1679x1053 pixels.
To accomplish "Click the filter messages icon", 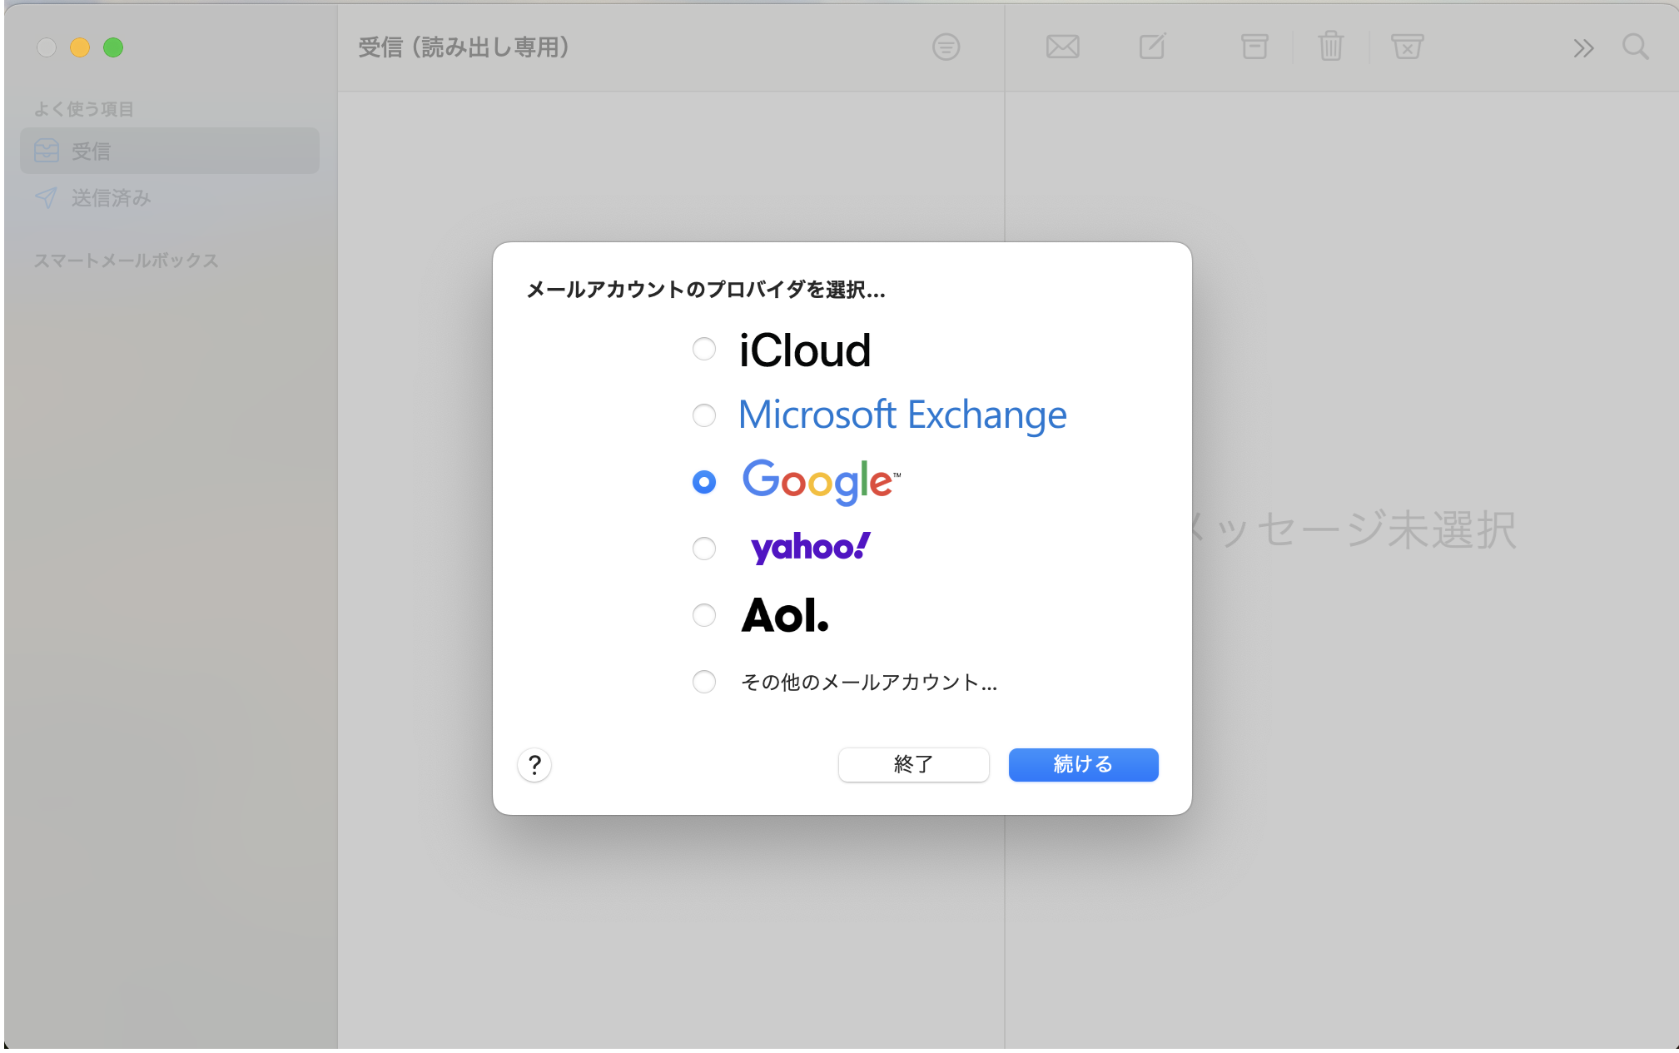I will (x=946, y=47).
